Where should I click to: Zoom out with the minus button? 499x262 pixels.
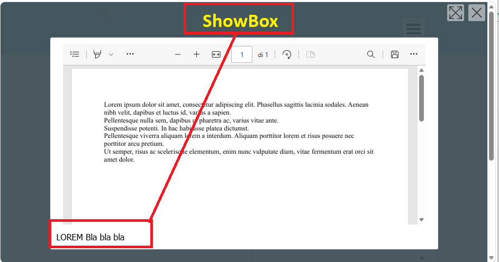coord(178,54)
